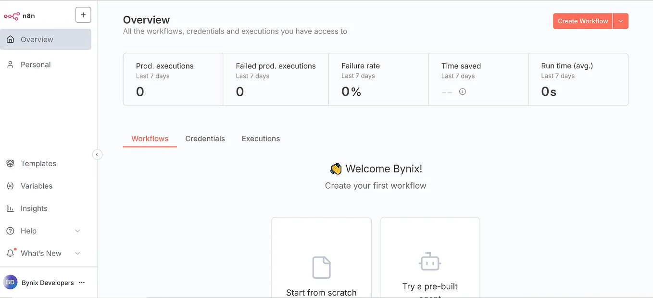Choose Try a pre-built agent option
653x298 pixels.
point(430,260)
